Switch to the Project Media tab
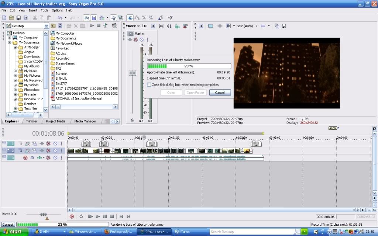Screen dimensions: 378x236 point(56,121)
